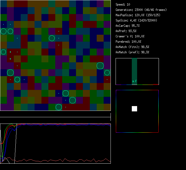Screen dimensions: 186x170
Task: Click the green 'm f' histogram bar
Action: point(134,72)
